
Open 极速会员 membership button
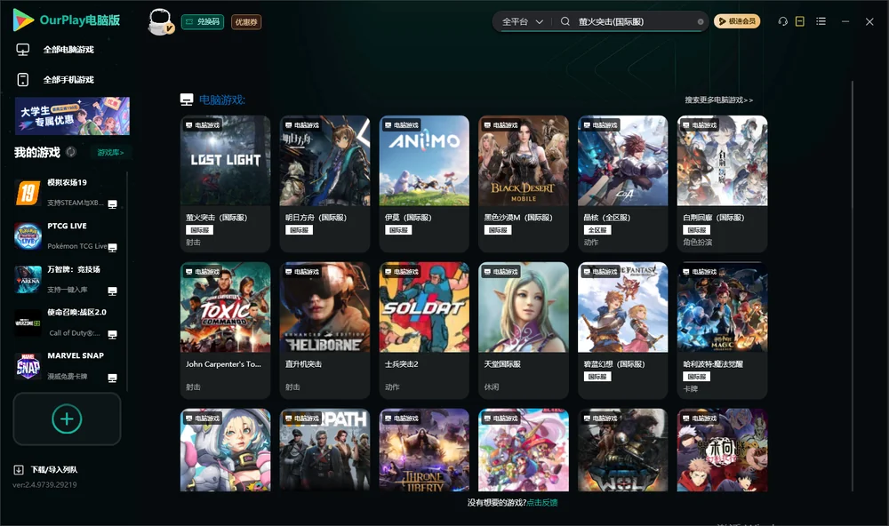(x=737, y=21)
